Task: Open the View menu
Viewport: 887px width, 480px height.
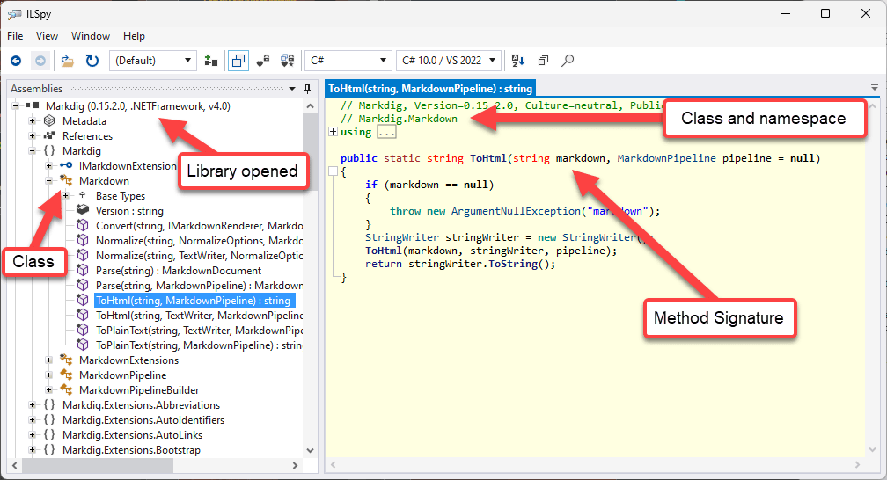Action: pyautogui.click(x=48, y=36)
